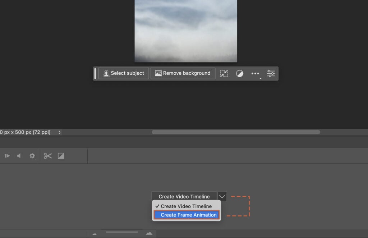Click the Select subject button
368x238 pixels.
[123, 73]
